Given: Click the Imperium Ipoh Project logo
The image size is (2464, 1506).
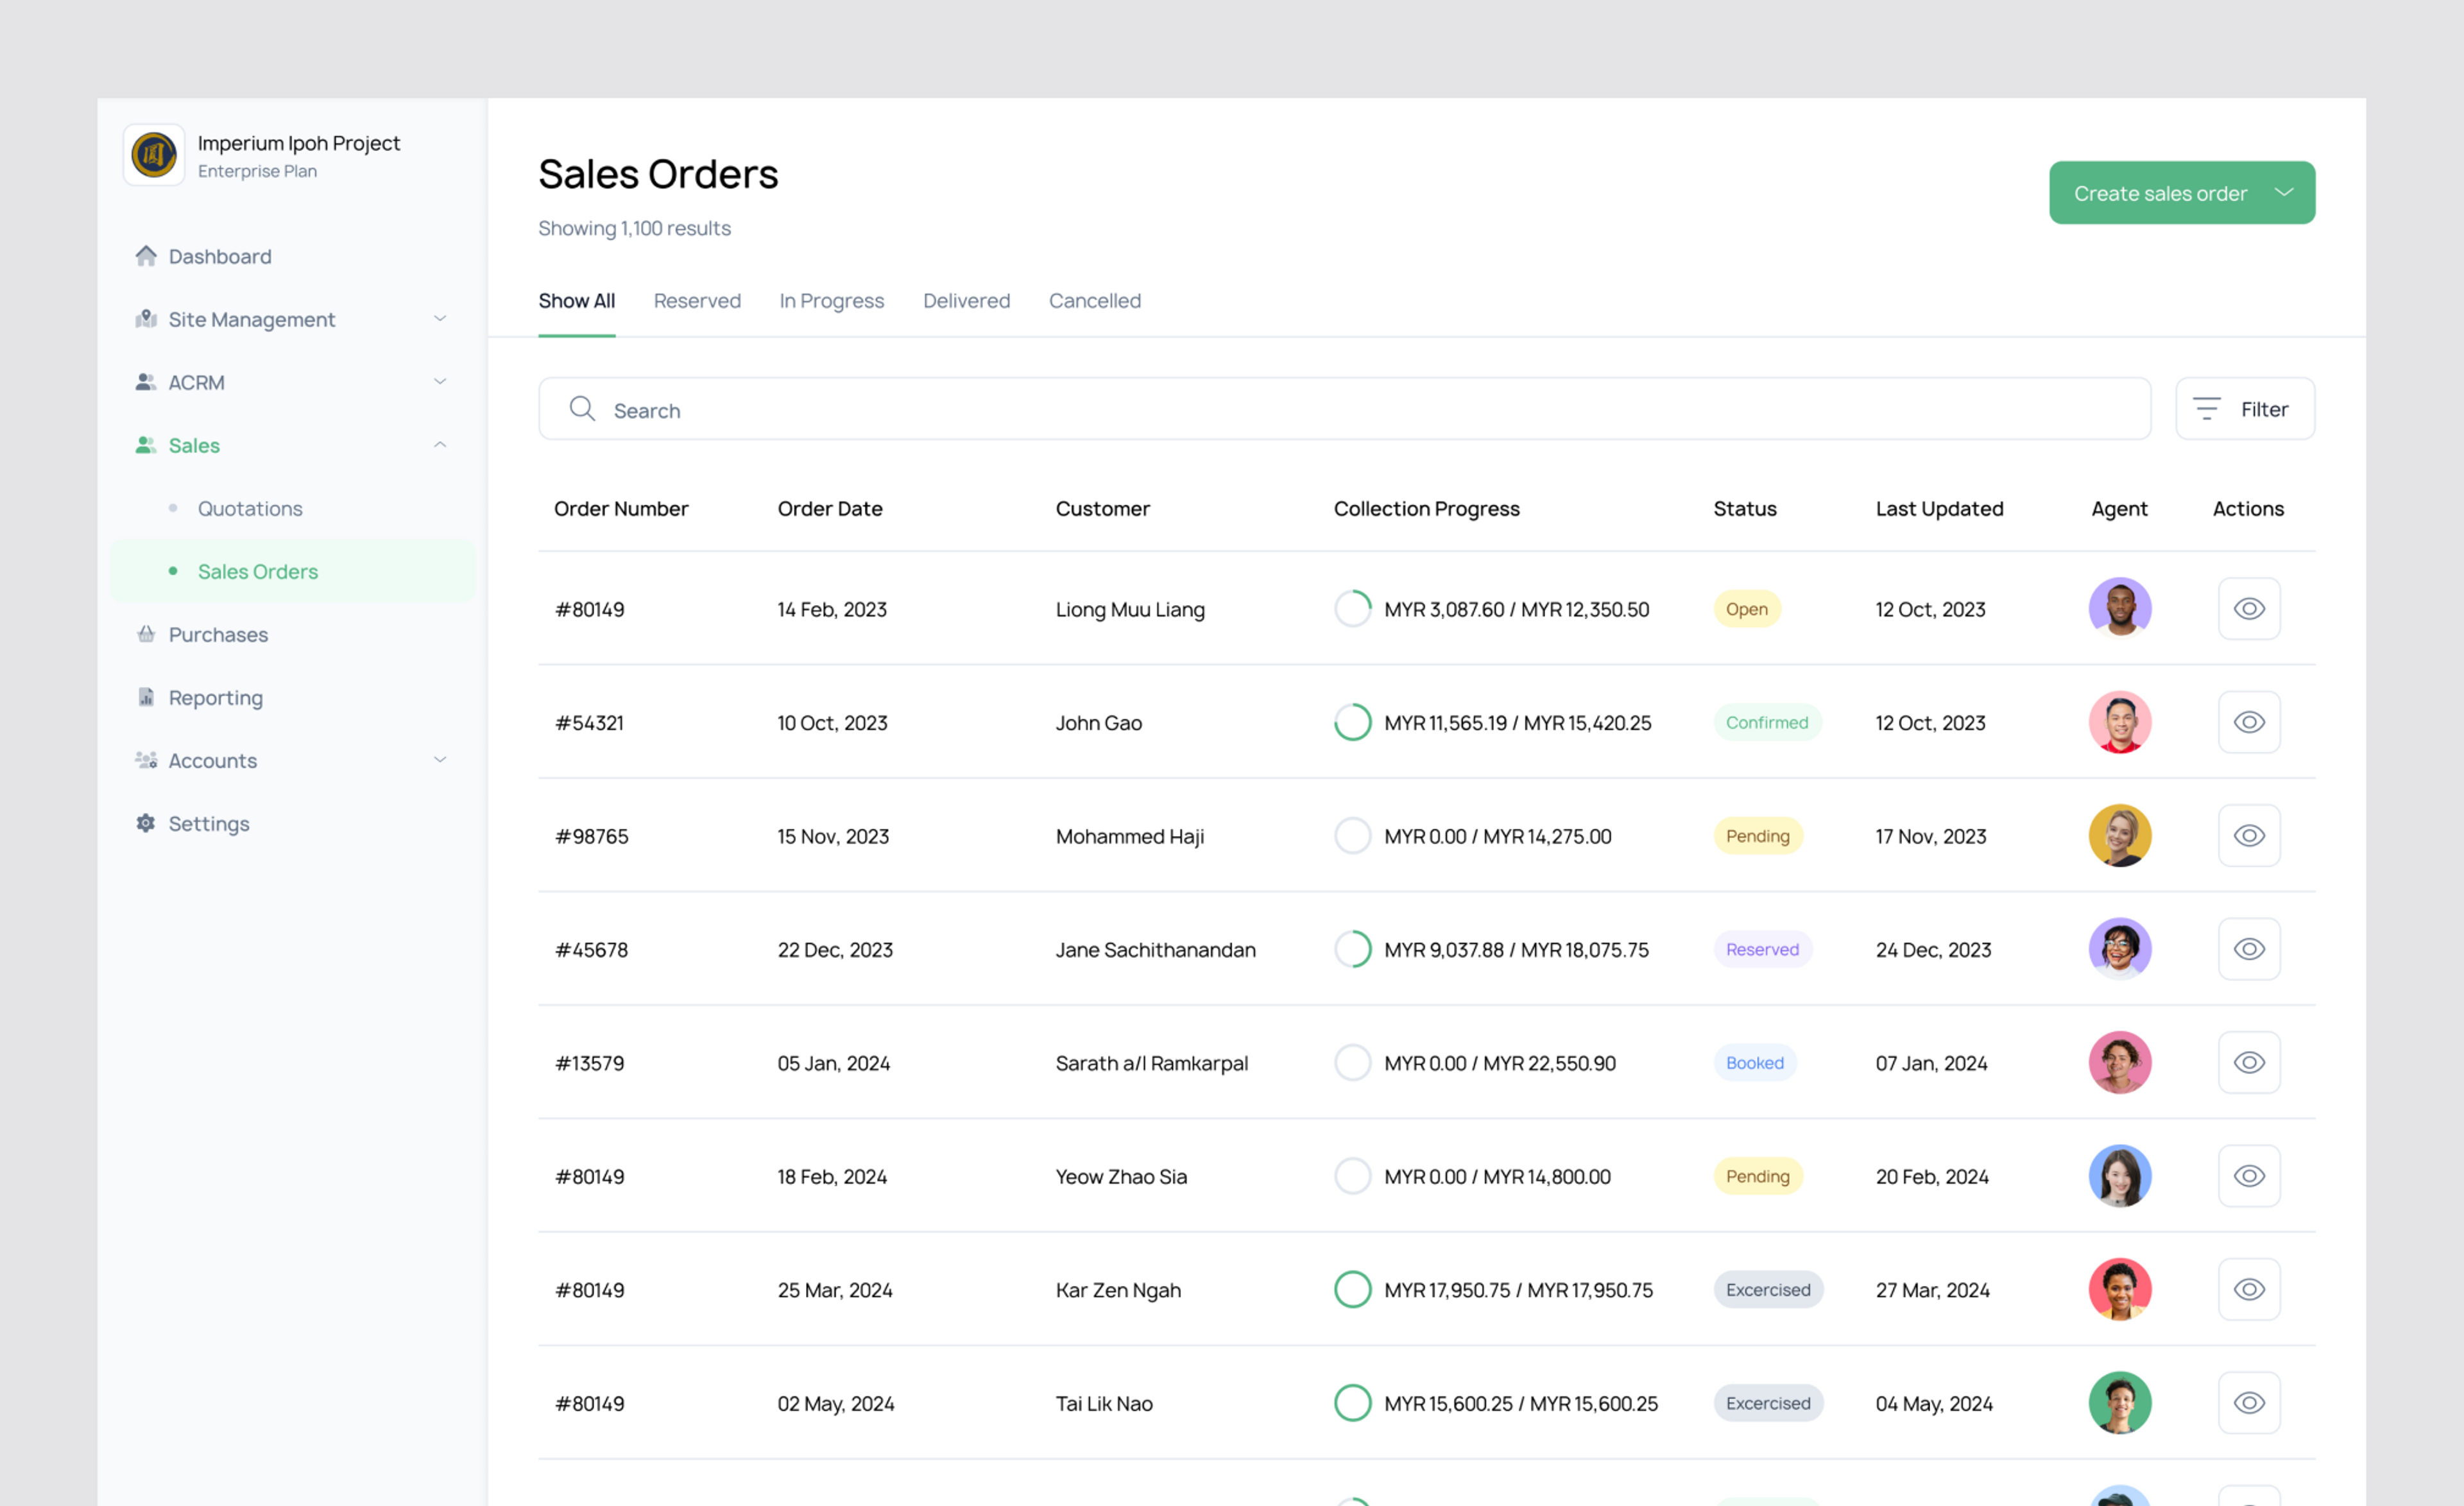Looking at the screenshot, I should [154, 155].
